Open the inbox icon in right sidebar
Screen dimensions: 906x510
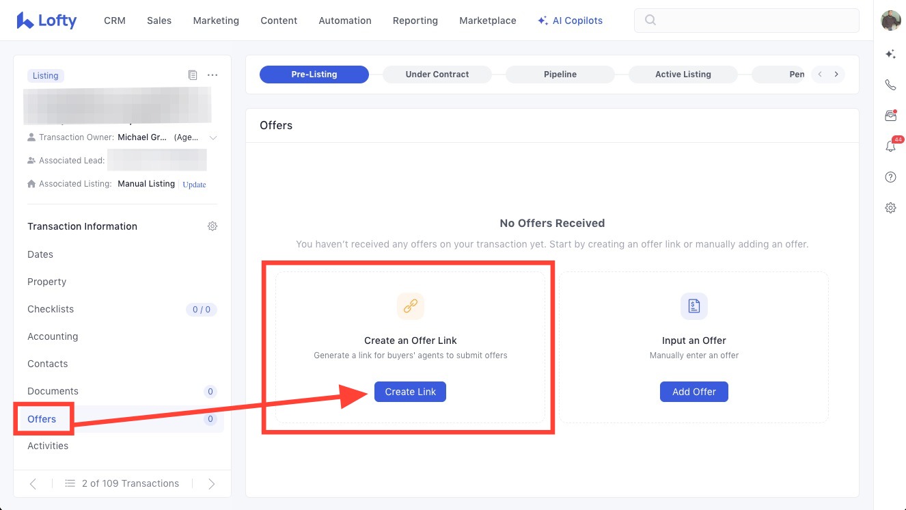click(890, 116)
